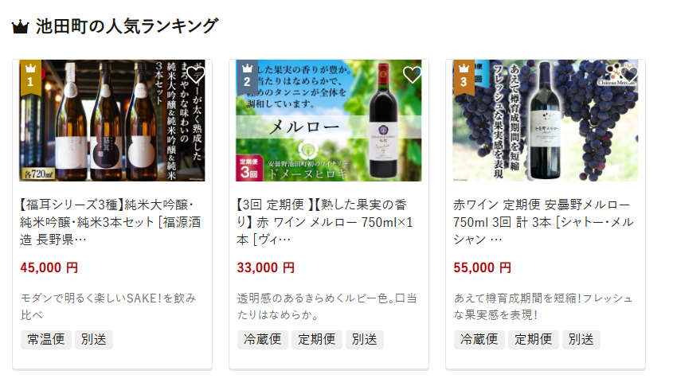Screen dimensions: 673x390
Task: Select the 常温便 tag on first card
Action: [x=46, y=339]
